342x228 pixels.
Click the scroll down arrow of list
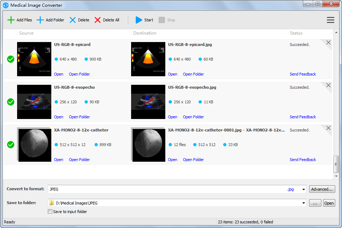pos(336,176)
